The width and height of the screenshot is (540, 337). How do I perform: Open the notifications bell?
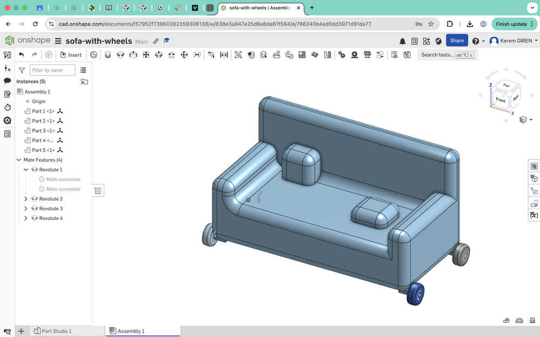[x=402, y=41]
